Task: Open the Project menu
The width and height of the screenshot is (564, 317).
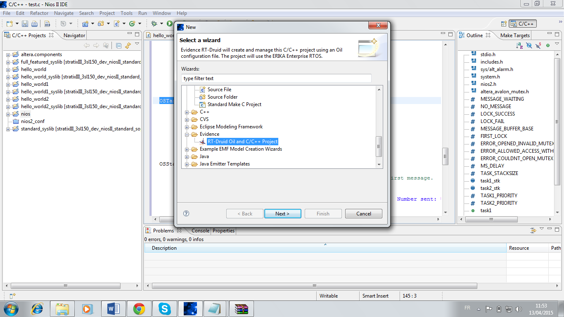Action: tap(107, 13)
